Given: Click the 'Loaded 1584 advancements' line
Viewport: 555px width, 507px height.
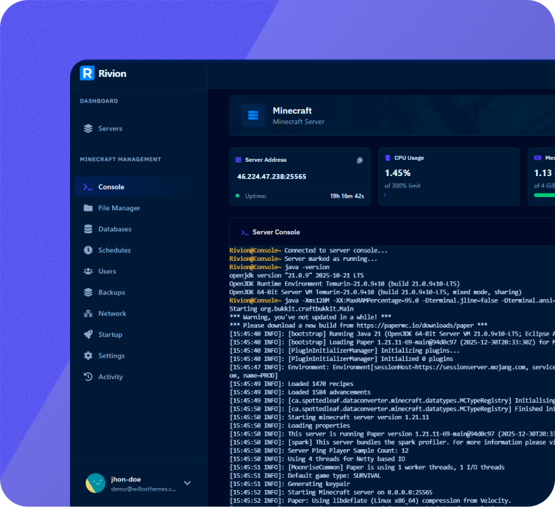Looking at the screenshot, I should pos(300,392).
